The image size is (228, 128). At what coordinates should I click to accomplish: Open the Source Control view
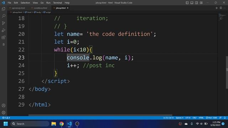[x=4, y=23]
